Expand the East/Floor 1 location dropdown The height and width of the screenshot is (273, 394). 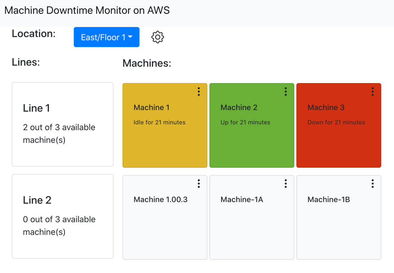click(x=106, y=37)
